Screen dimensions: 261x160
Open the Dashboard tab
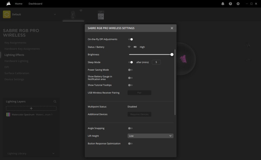pos(35,4)
